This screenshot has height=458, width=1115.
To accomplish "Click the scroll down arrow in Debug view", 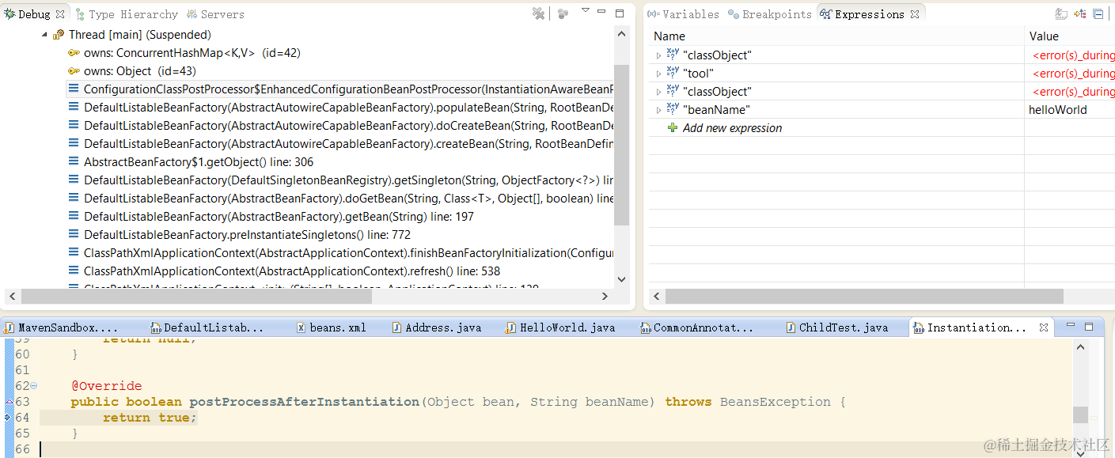I will click(x=621, y=278).
